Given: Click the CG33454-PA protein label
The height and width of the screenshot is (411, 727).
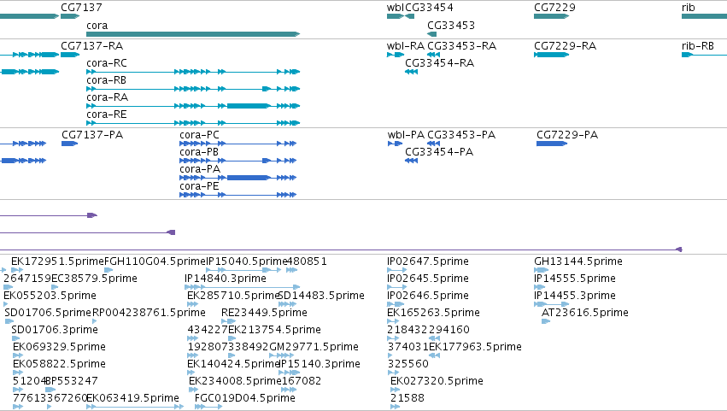Looking at the screenshot, I should (439, 152).
